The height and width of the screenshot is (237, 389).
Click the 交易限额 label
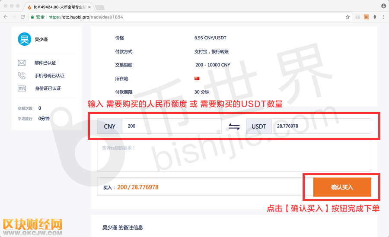click(x=124, y=65)
